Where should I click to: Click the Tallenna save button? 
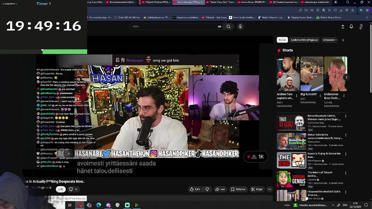238,189
